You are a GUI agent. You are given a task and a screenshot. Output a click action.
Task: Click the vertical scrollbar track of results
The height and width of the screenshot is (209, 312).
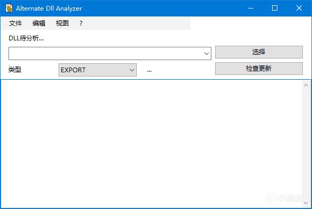[306, 144]
